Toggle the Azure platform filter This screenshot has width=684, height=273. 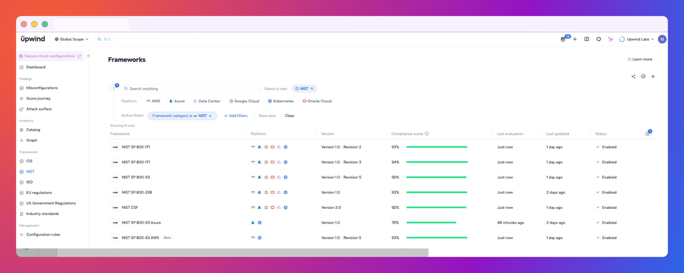point(177,101)
